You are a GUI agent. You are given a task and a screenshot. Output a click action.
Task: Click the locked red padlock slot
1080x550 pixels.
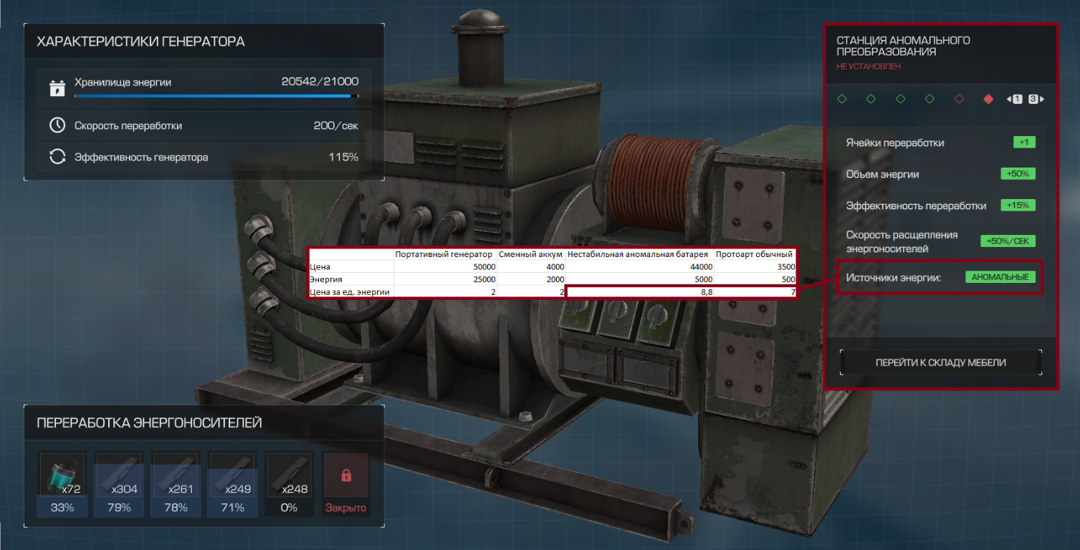pos(346,475)
